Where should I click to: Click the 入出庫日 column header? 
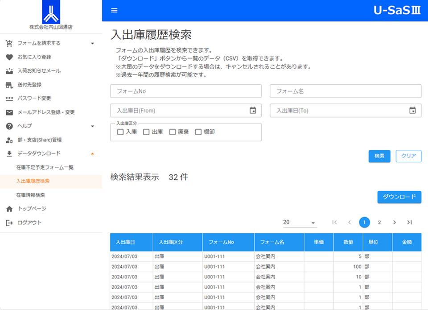[x=132, y=242]
